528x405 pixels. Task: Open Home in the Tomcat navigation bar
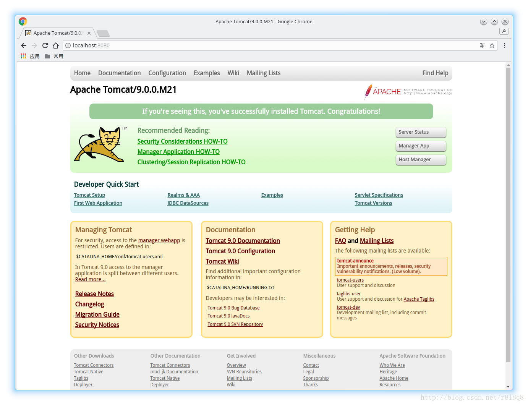[x=82, y=73]
